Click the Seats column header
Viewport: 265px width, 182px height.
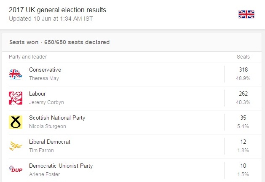(243, 57)
